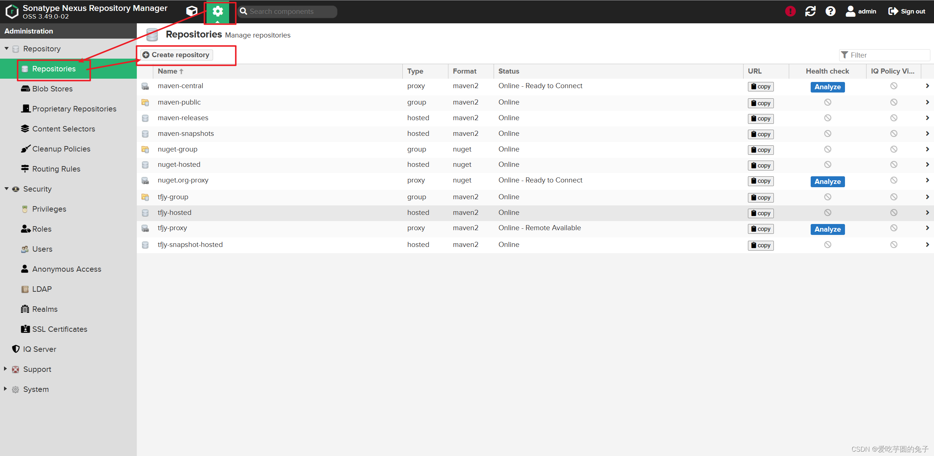Image resolution: width=934 pixels, height=456 pixels.
Task: Click Analyze for maven-central repository
Action: tap(827, 87)
